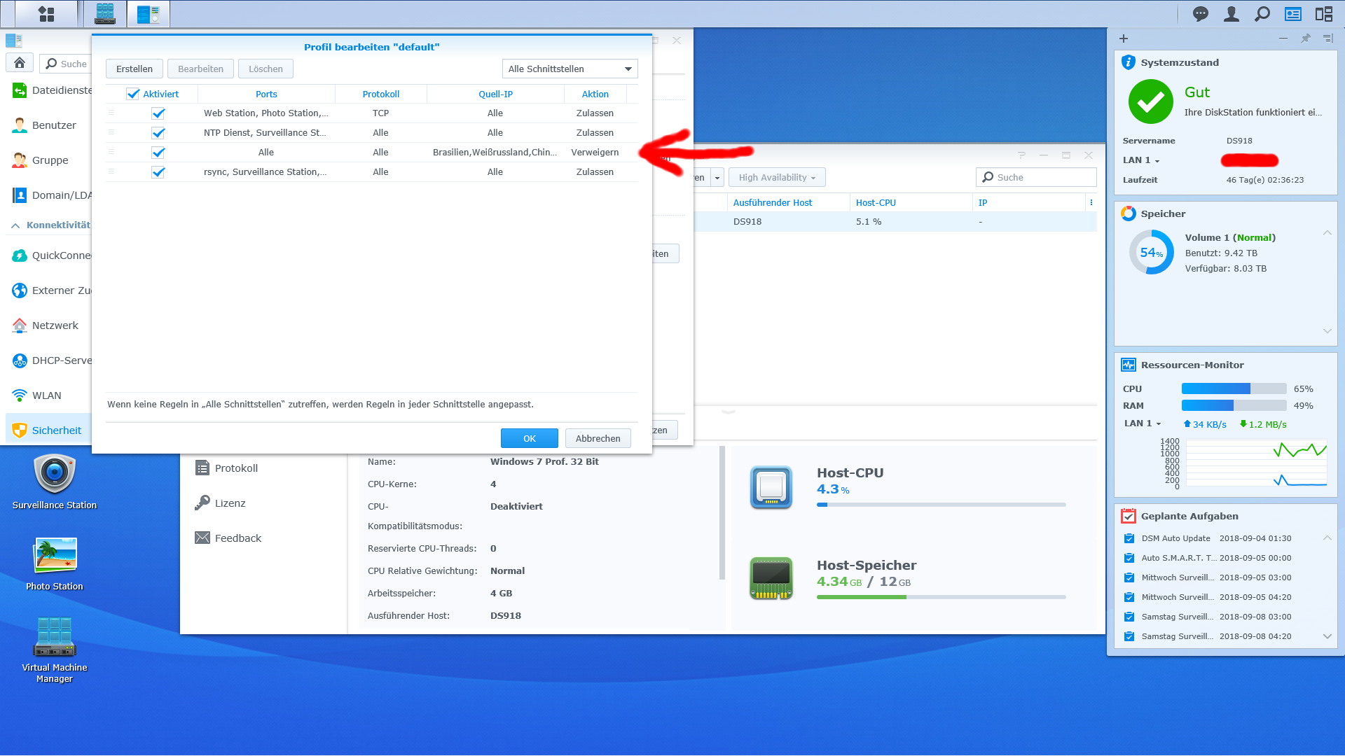Collapse the Konnektivität section
The image size is (1345, 756).
(x=15, y=225)
